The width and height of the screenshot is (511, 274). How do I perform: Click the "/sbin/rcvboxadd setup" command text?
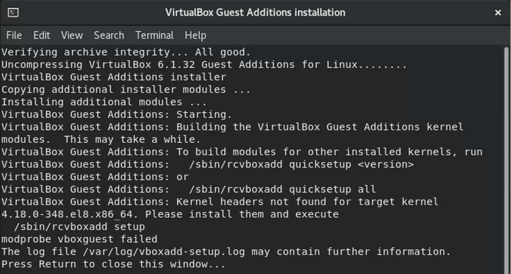coord(79,227)
